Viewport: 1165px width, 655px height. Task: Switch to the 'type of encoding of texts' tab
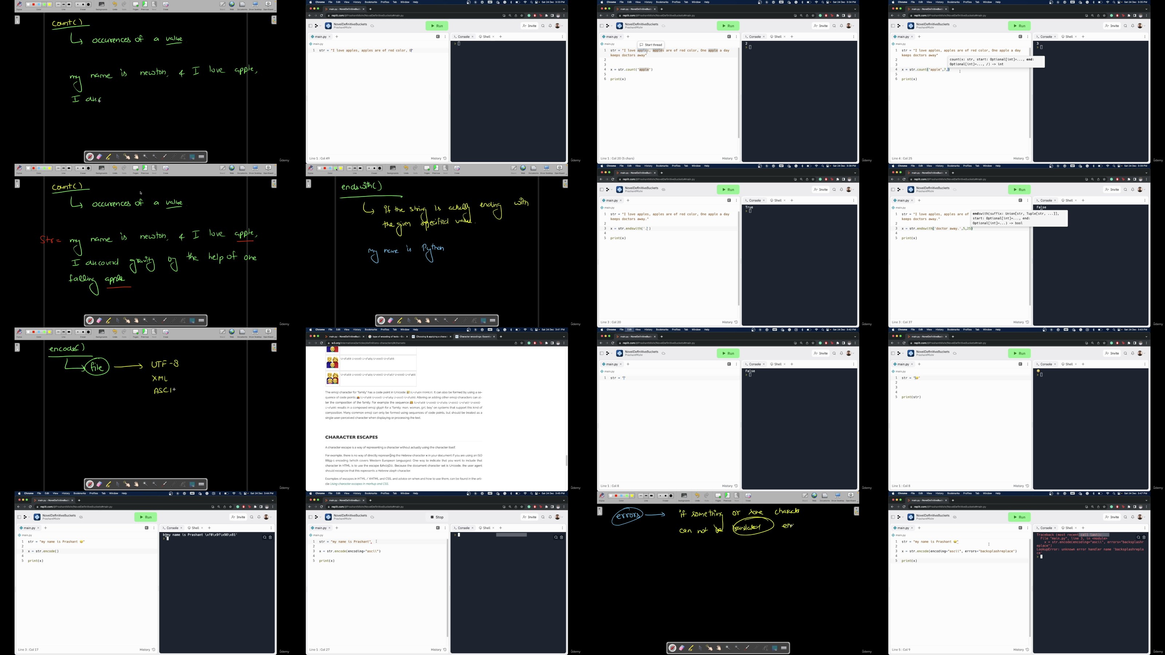coord(386,337)
